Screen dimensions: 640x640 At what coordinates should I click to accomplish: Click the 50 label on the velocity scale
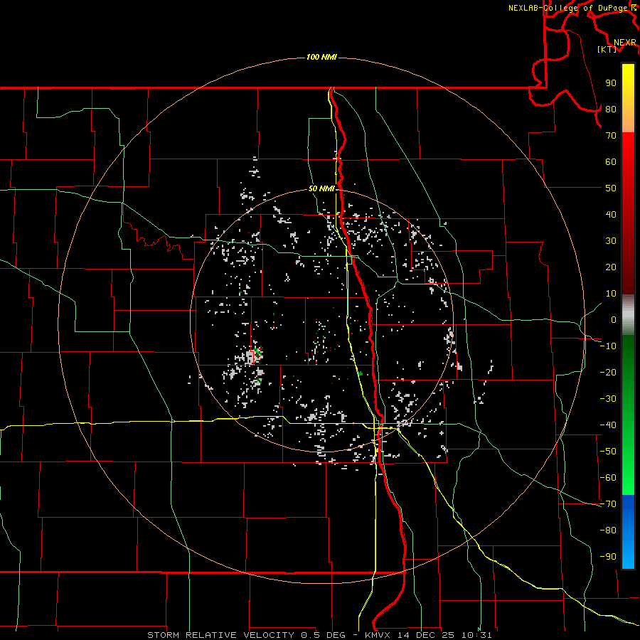[x=611, y=188]
